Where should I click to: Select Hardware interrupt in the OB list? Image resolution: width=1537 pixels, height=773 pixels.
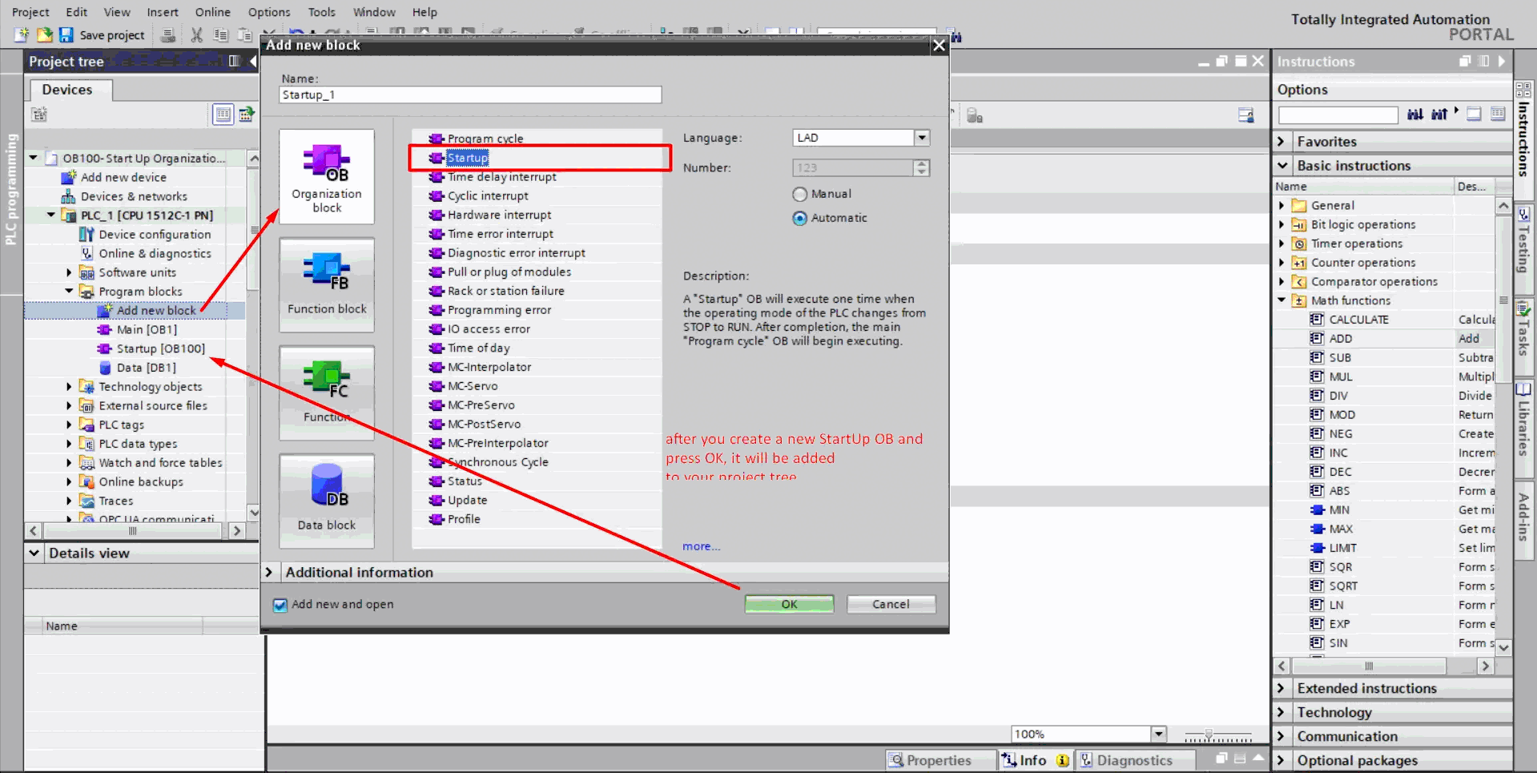pyautogui.click(x=499, y=215)
